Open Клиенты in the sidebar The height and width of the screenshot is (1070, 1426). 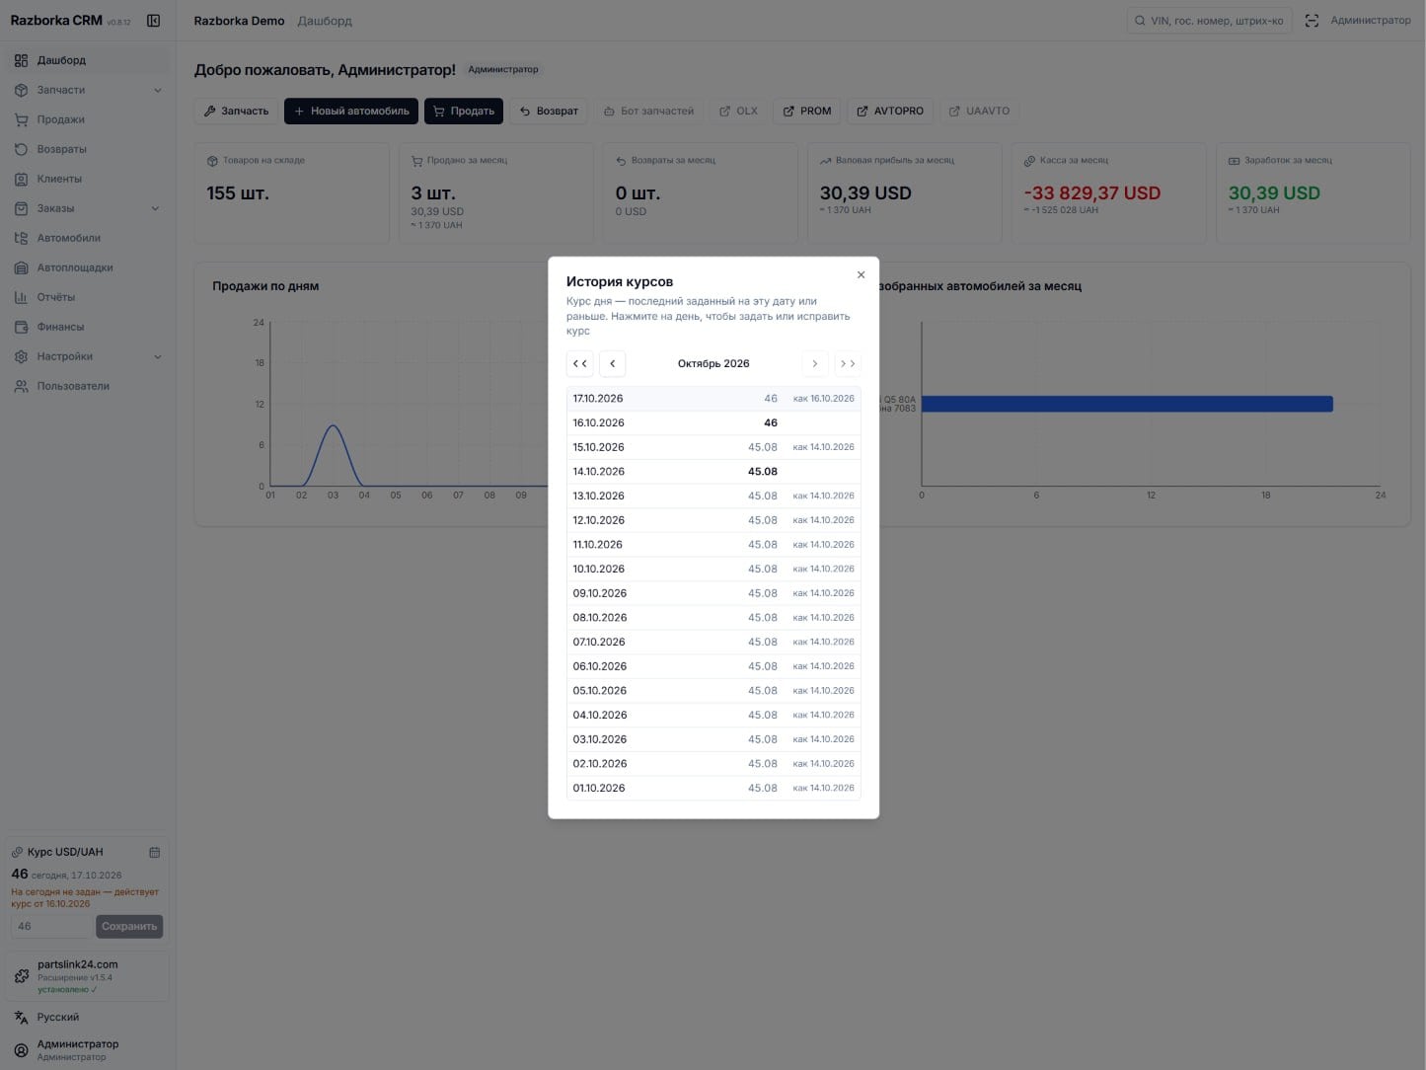[87, 179]
